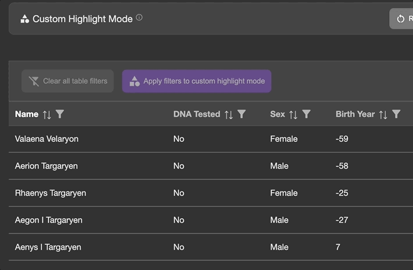
Task: Click the Clear all table filters button
Action: [67, 81]
